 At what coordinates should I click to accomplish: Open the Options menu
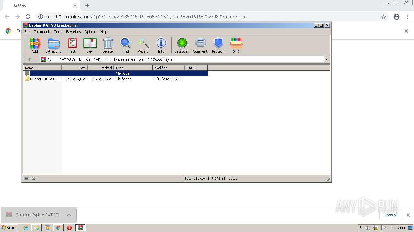[x=91, y=32]
